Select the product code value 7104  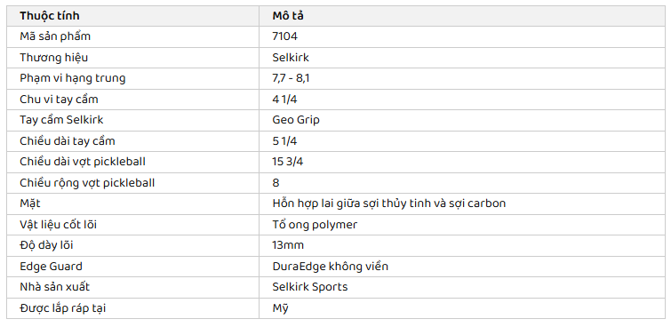point(284,36)
